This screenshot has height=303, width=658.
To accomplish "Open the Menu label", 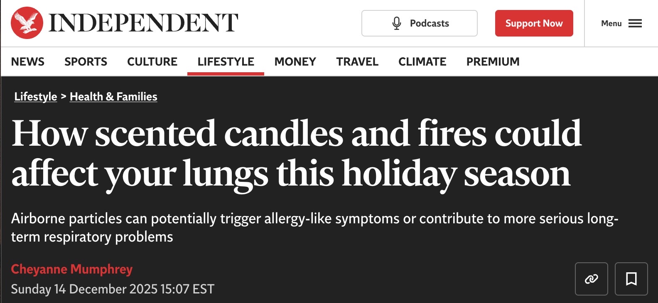I will coord(611,23).
